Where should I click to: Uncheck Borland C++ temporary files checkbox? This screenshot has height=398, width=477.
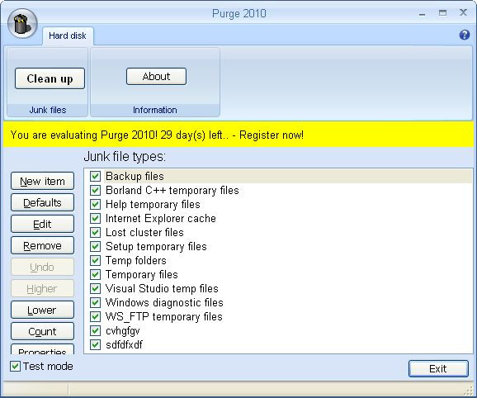95,190
